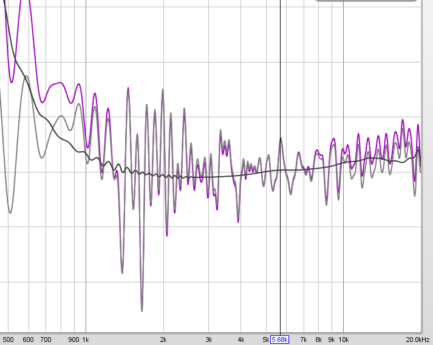The width and height of the screenshot is (433, 345).
Task: Click the 5k frequency axis label
Action: click(x=266, y=340)
